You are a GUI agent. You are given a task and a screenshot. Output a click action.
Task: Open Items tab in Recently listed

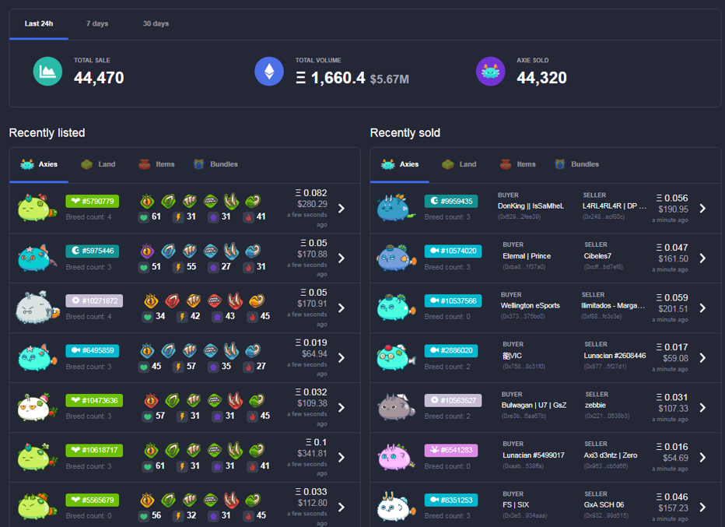click(156, 164)
